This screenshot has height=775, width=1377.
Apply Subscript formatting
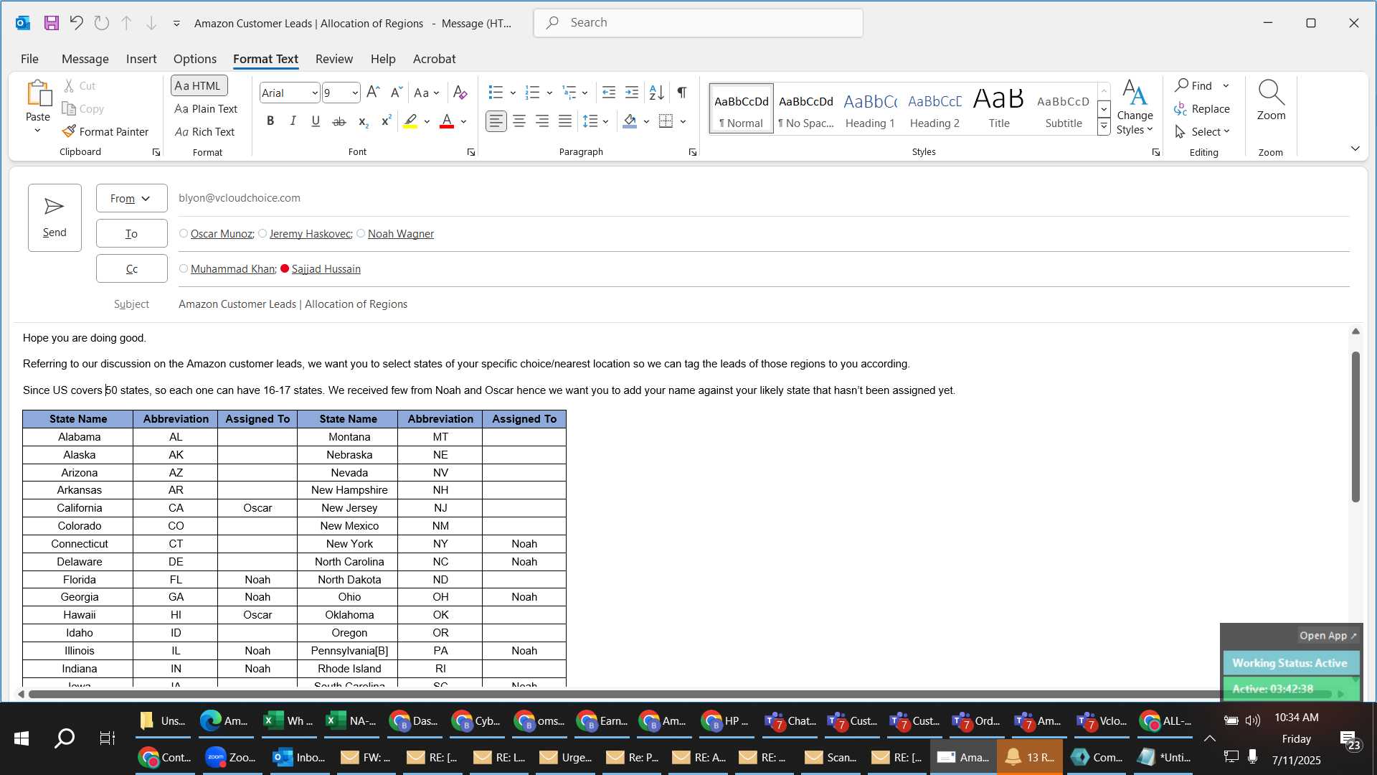[x=364, y=121]
